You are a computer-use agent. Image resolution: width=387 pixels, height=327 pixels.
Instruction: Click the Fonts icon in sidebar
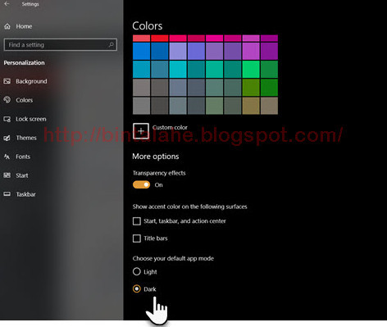tap(7, 157)
